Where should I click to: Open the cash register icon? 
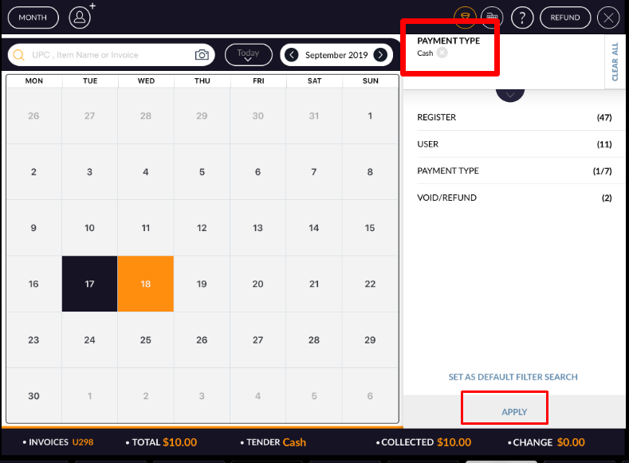(493, 17)
